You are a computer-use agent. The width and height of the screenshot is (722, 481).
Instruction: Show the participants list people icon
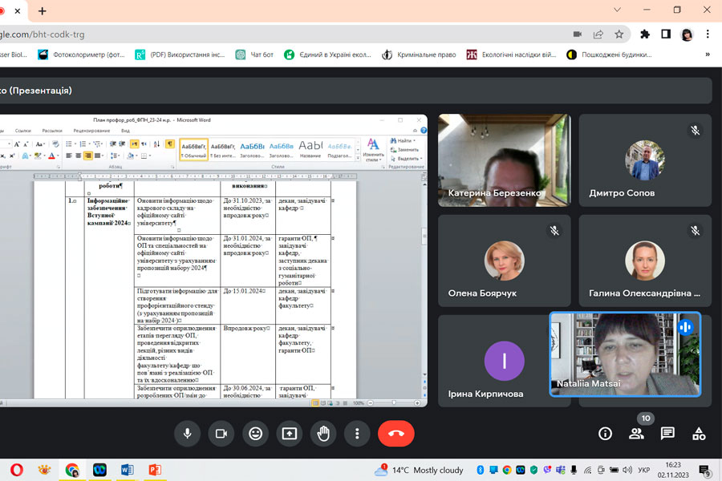pyautogui.click(x=636, y=434)
